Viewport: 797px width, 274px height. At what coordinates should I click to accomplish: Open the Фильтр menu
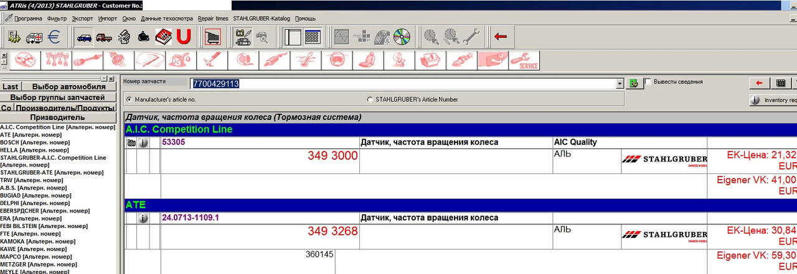point(57,19)
